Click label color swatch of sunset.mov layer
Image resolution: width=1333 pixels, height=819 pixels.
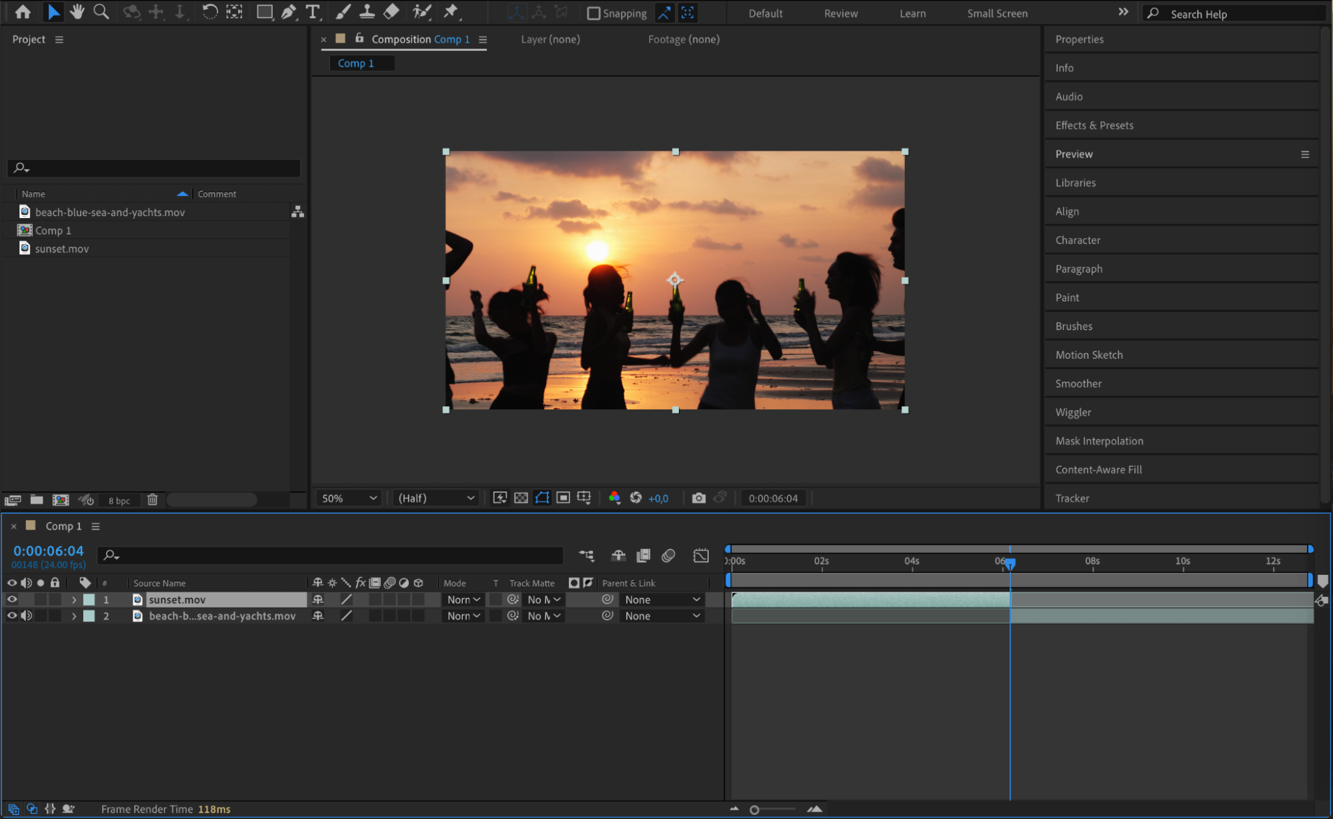click(x=89, y=600)
